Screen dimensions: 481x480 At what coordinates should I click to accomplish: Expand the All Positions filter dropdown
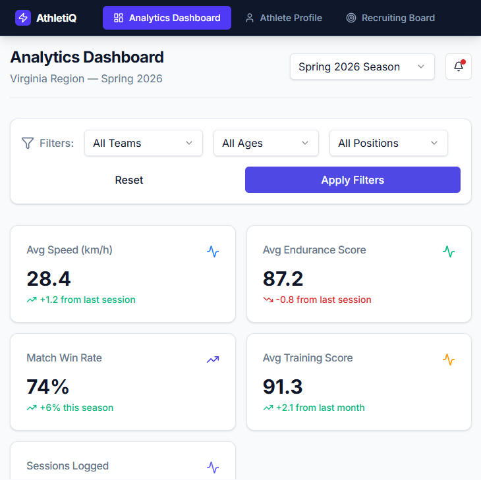[388, 143]
